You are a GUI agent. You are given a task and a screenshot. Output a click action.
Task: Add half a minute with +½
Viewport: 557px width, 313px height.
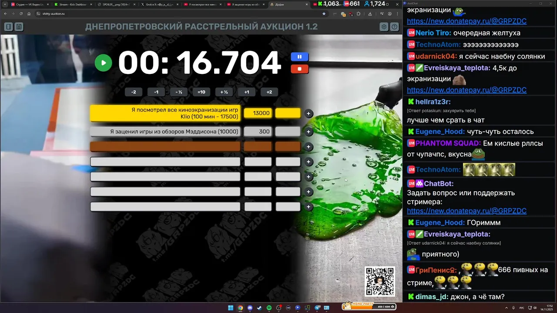224,92
